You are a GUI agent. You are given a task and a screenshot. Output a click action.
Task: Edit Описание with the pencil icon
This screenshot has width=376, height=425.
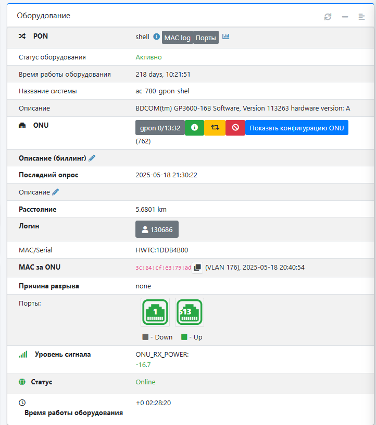point(56,192)
